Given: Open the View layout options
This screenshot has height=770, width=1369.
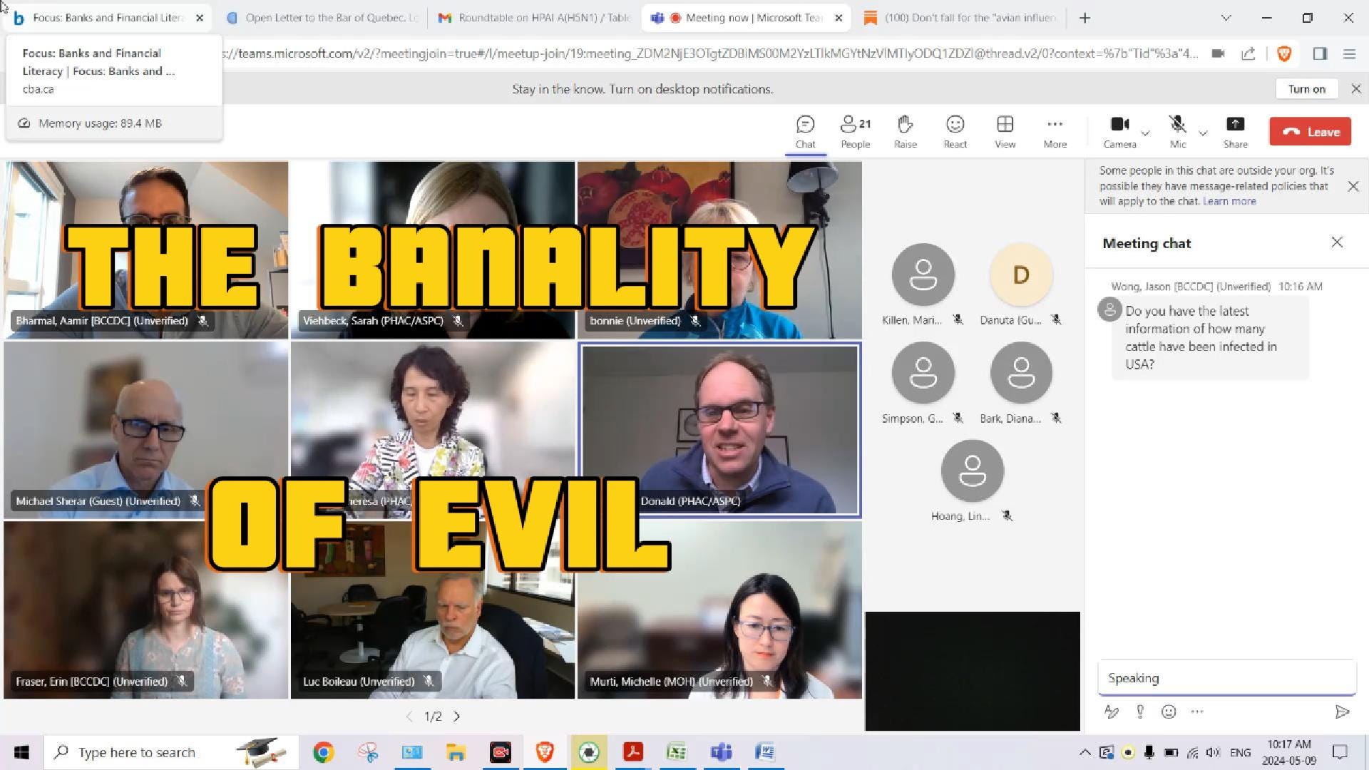Looking at the screenshot, I should point(1005,132).
